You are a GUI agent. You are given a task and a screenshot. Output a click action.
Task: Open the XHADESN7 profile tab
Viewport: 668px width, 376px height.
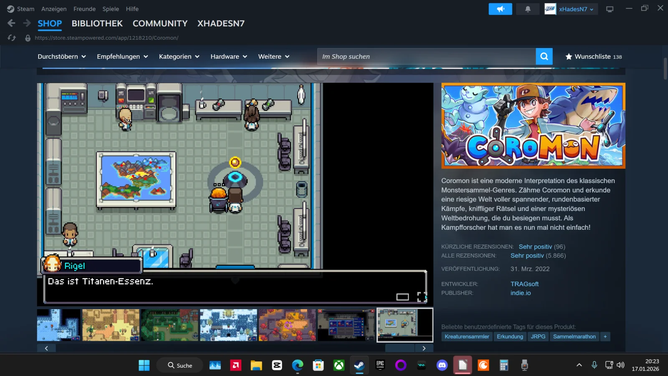pyautogui.click(x=221, y=23)
